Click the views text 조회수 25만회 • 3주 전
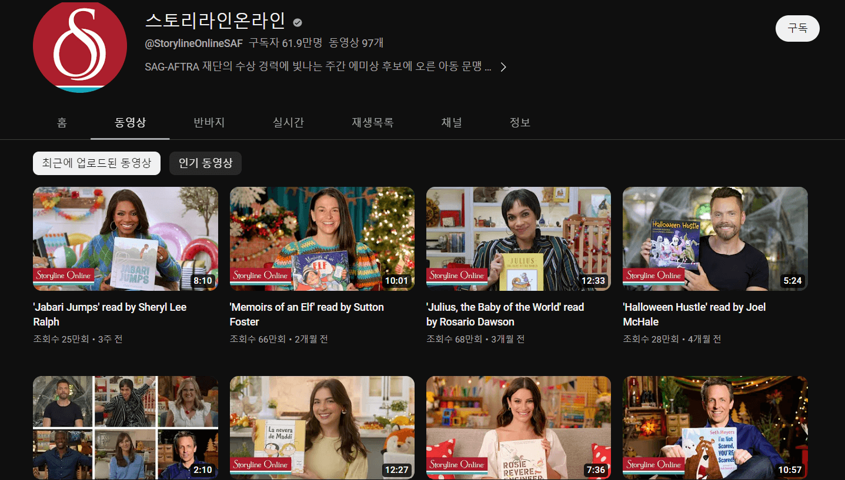The image size is (845, 480). 78,339
